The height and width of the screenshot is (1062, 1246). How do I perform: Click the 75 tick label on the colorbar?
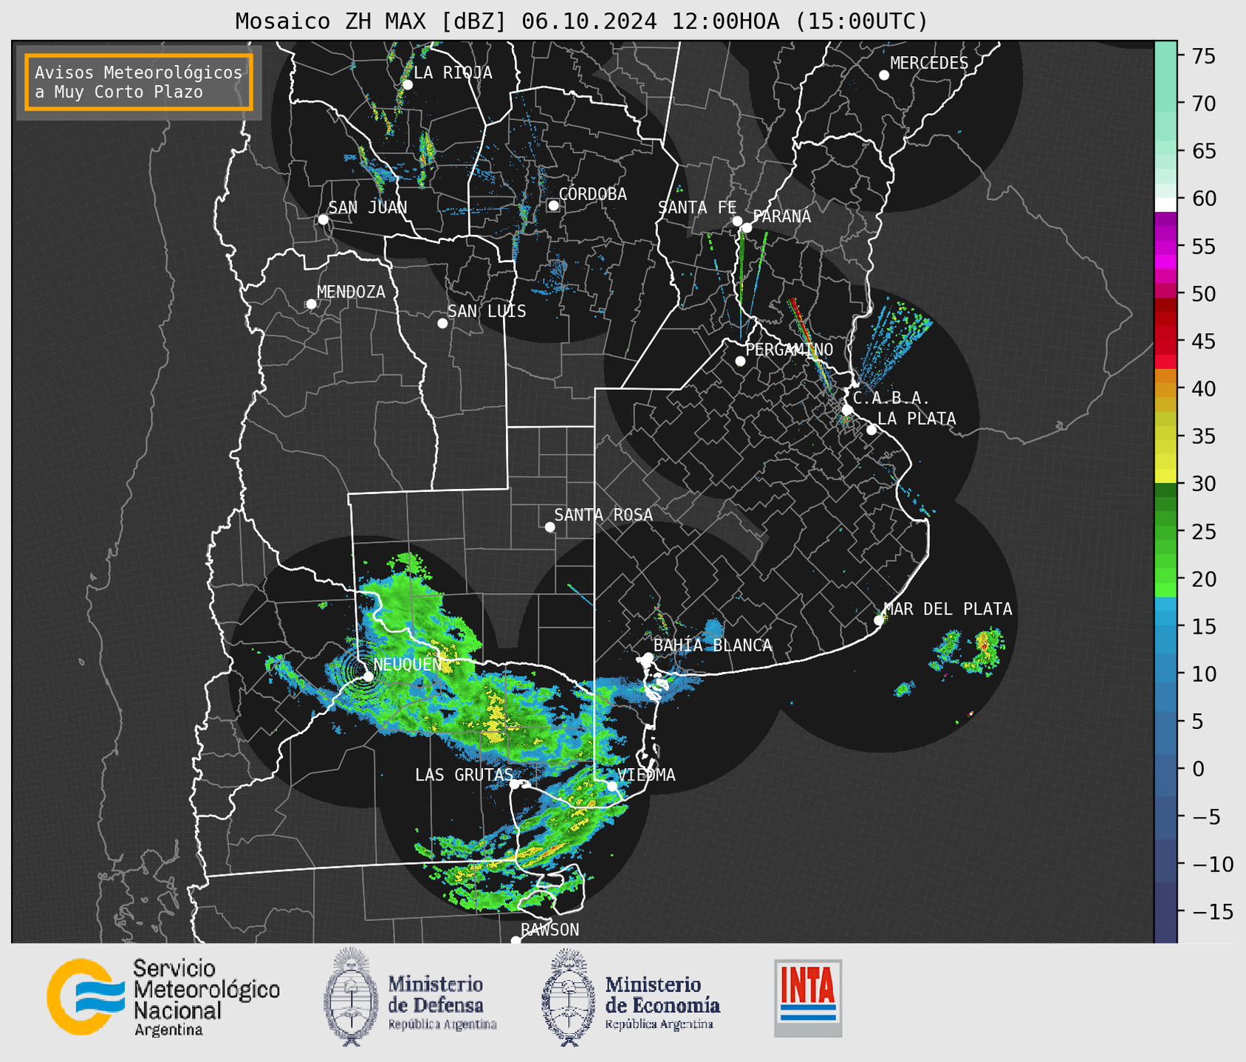coord(1204,56)
